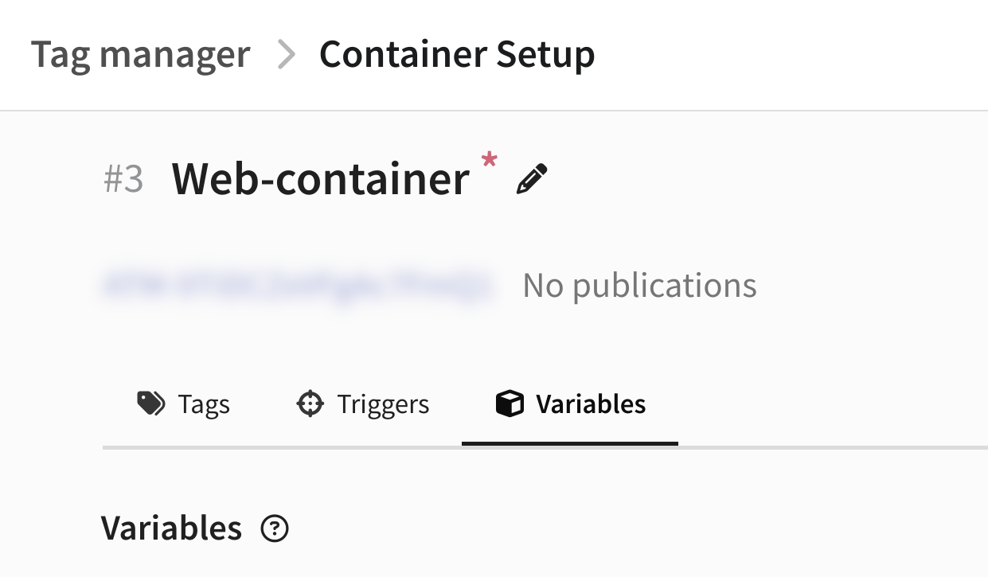Screen dimensions: 988x577
Task: Click the No publications status text
Action: pyautogui.click(x=639, y=285)
